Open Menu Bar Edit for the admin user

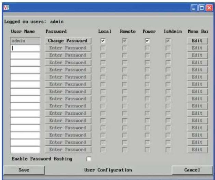coord(198,41)
